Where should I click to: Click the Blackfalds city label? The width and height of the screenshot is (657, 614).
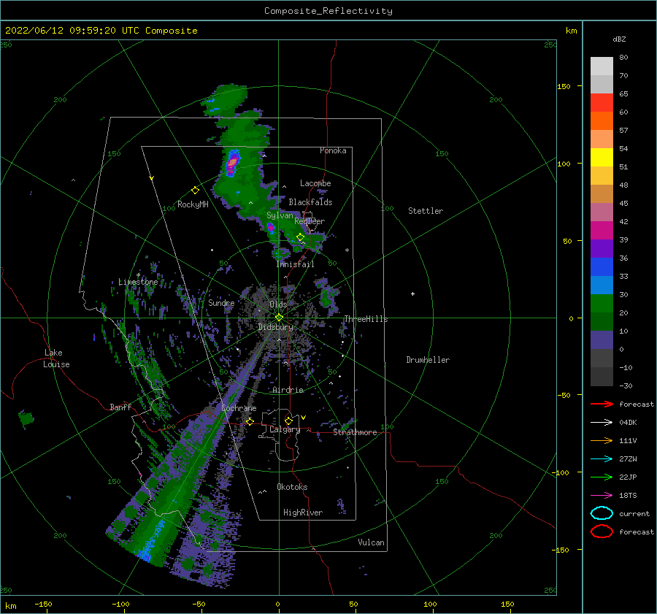point(310,202)
